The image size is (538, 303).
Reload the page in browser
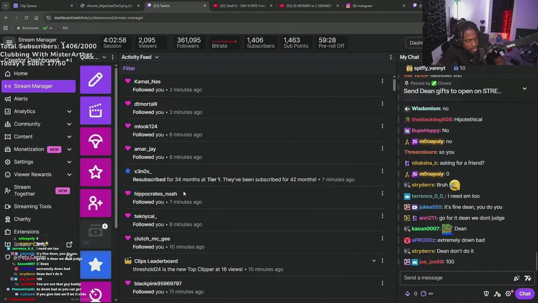pos(26,18)
